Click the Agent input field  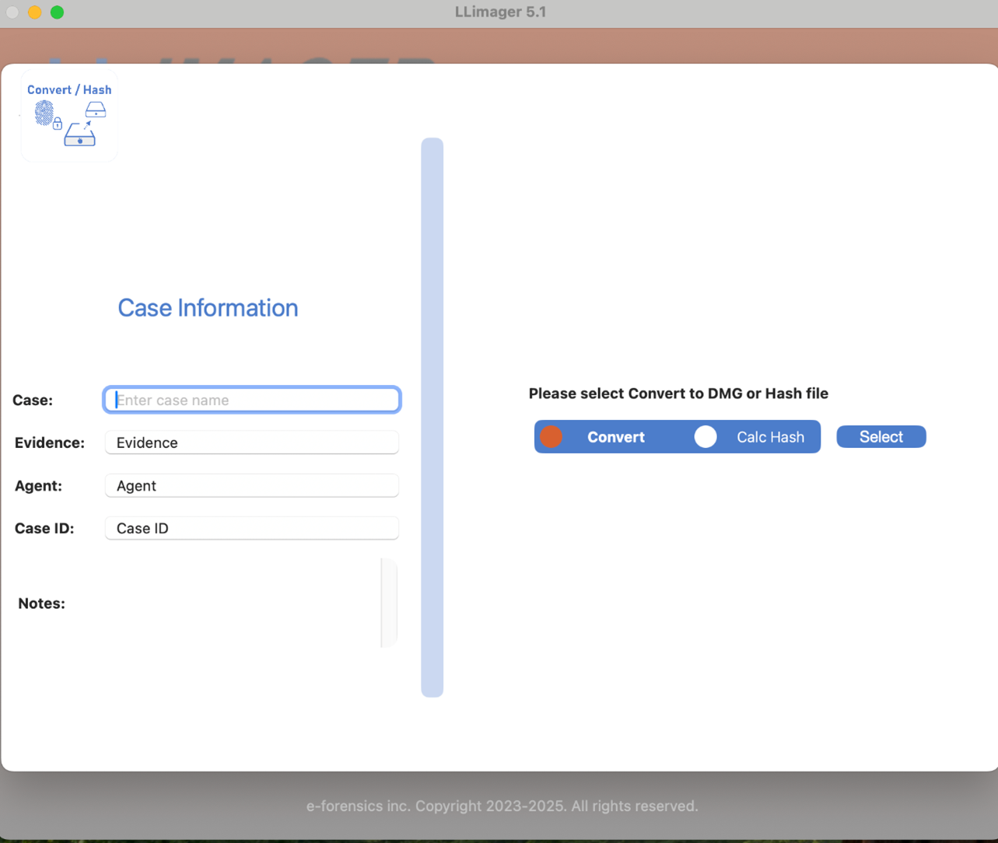coord(251,485)
